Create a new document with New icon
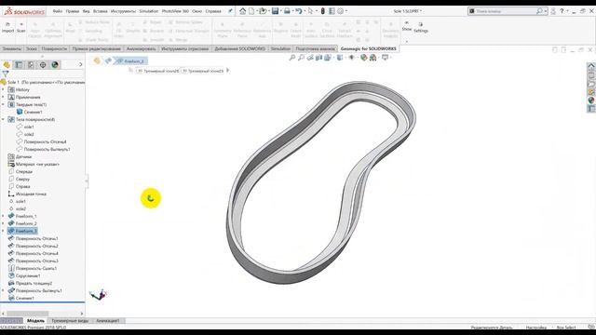 [x=251, y=11]
